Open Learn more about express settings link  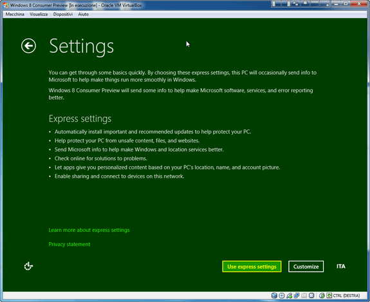[89, 230]
